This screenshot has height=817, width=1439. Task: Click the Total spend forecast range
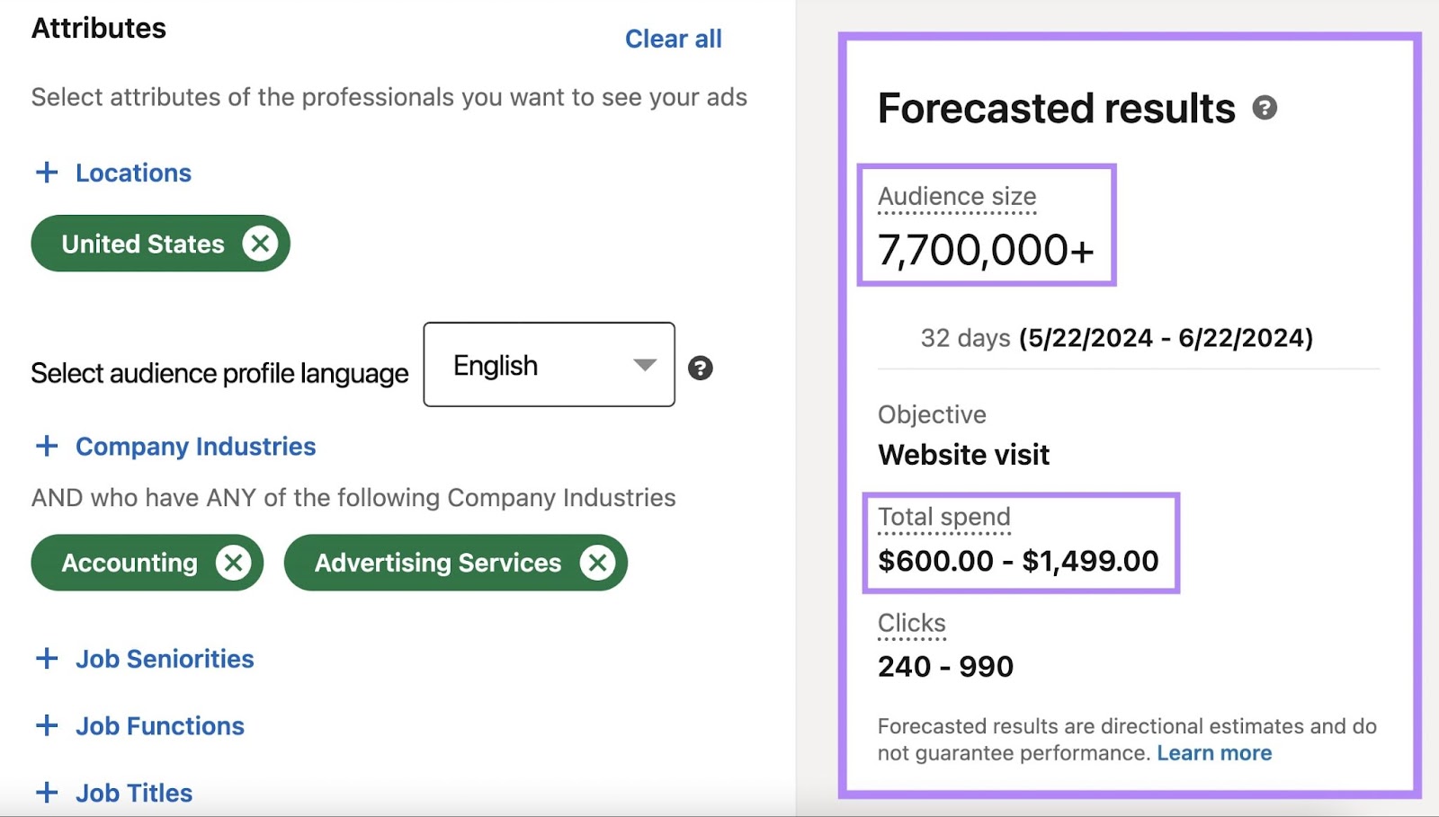click(1017, 561)
